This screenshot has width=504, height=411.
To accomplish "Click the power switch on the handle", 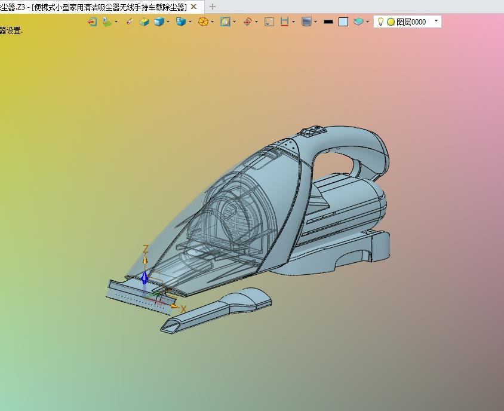I will coord(314,131).
